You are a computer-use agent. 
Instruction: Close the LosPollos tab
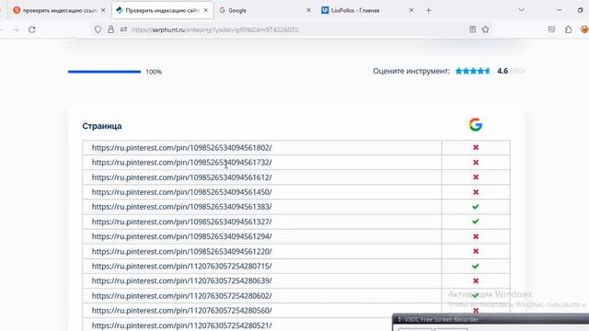[411, 10]
